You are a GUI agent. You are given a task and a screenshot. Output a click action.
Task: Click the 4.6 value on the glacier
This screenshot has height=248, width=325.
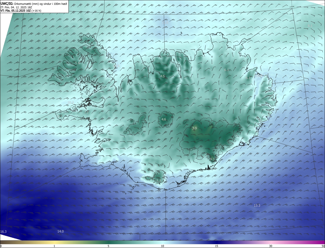(x=164, y=119)
